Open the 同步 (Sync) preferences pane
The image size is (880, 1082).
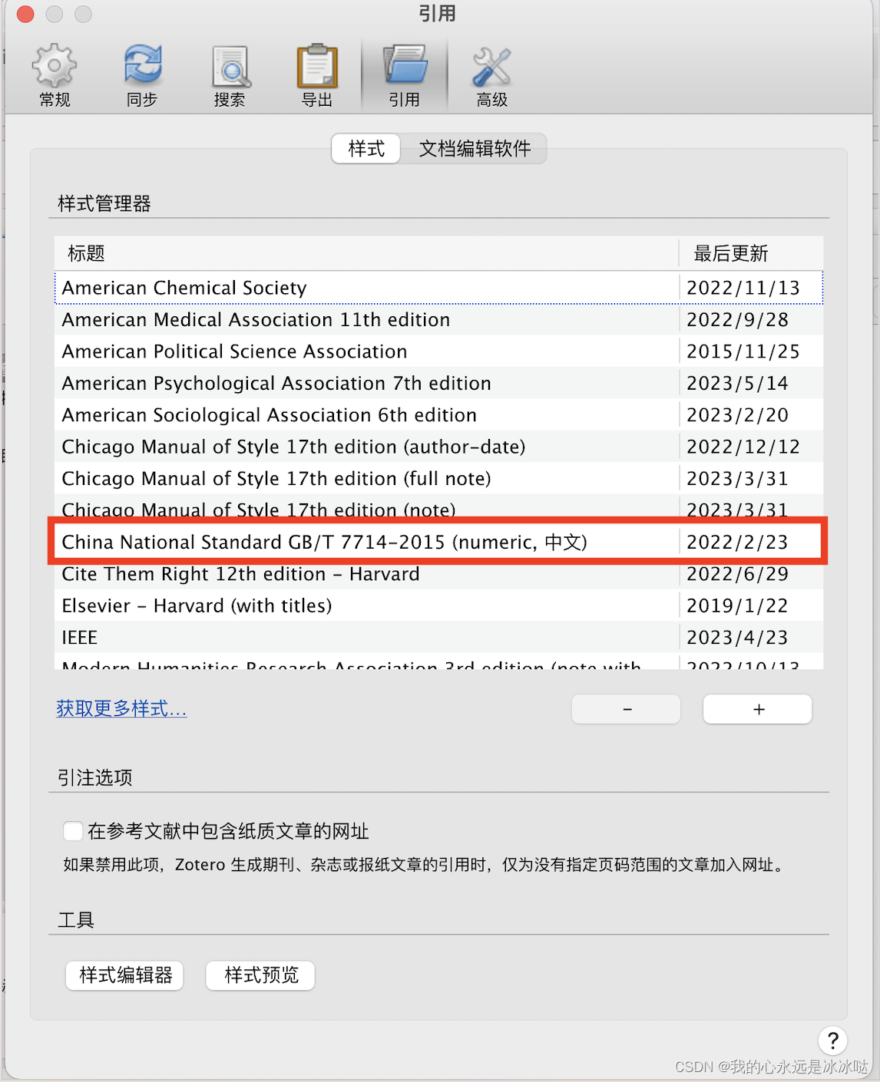[x=142, y=75]
